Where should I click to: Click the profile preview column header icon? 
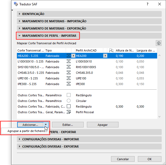tap(111, 50)
